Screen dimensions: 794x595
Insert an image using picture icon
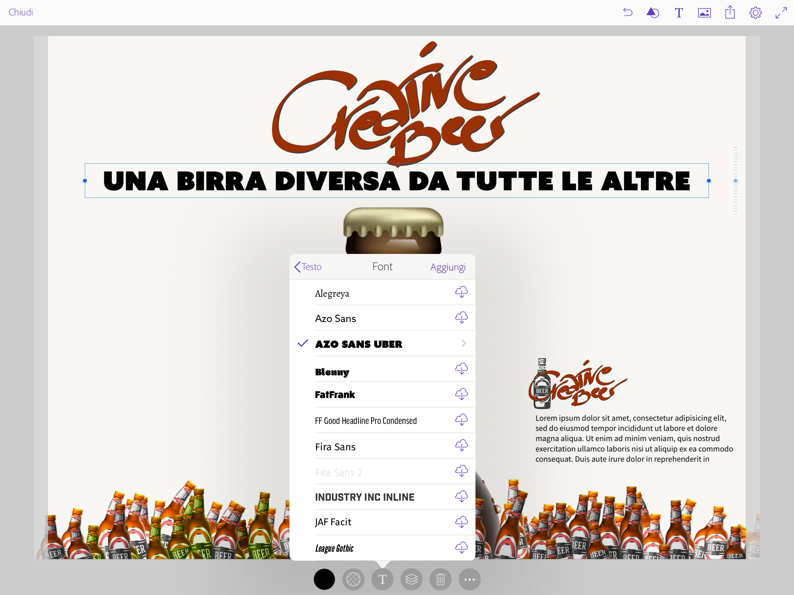coord(704,13)
